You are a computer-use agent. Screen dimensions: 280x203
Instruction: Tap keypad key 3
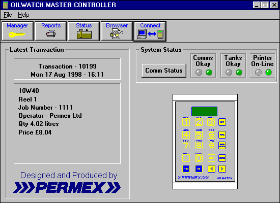pos(211,122)
